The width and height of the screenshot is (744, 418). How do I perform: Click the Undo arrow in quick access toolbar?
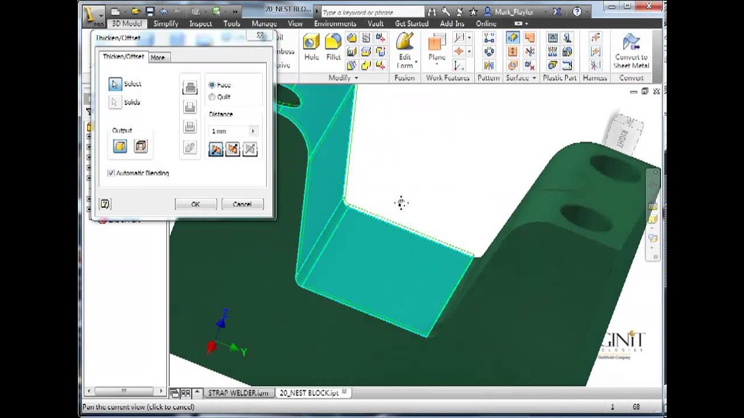point(163,11)
